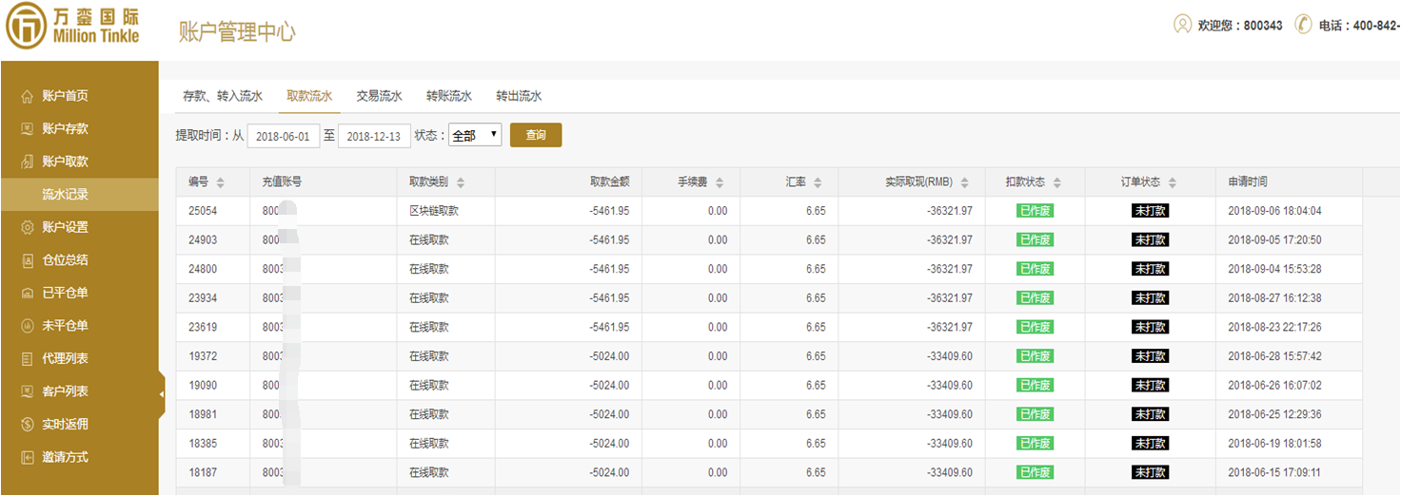The image size is (1401, 496).
Task: Click the start date field 2018-06-01
Action: (x=283, y=136)
